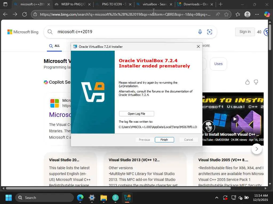Open Read aloud icon in address bar

pyautogui.click(x=218, y=14)
